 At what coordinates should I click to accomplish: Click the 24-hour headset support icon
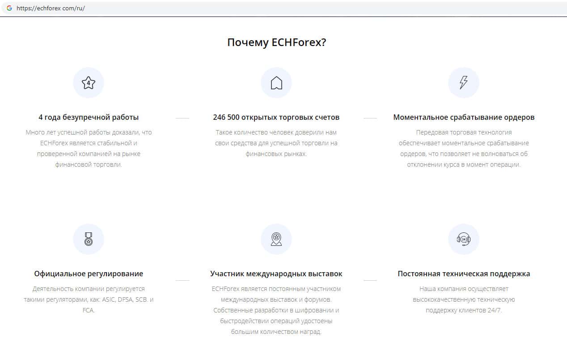pyautogui.click(x=464, y=239)
